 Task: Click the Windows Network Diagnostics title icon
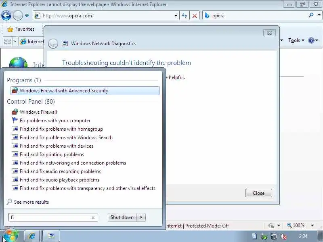[x=65, y=43]
